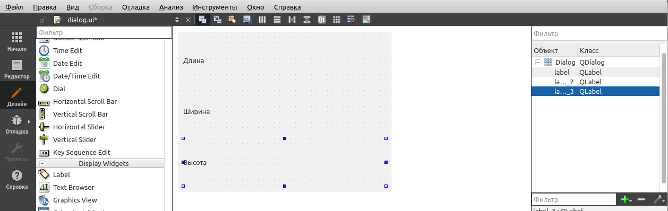
Task: Apply horizontal splitter layout
Action: point(292,20)
